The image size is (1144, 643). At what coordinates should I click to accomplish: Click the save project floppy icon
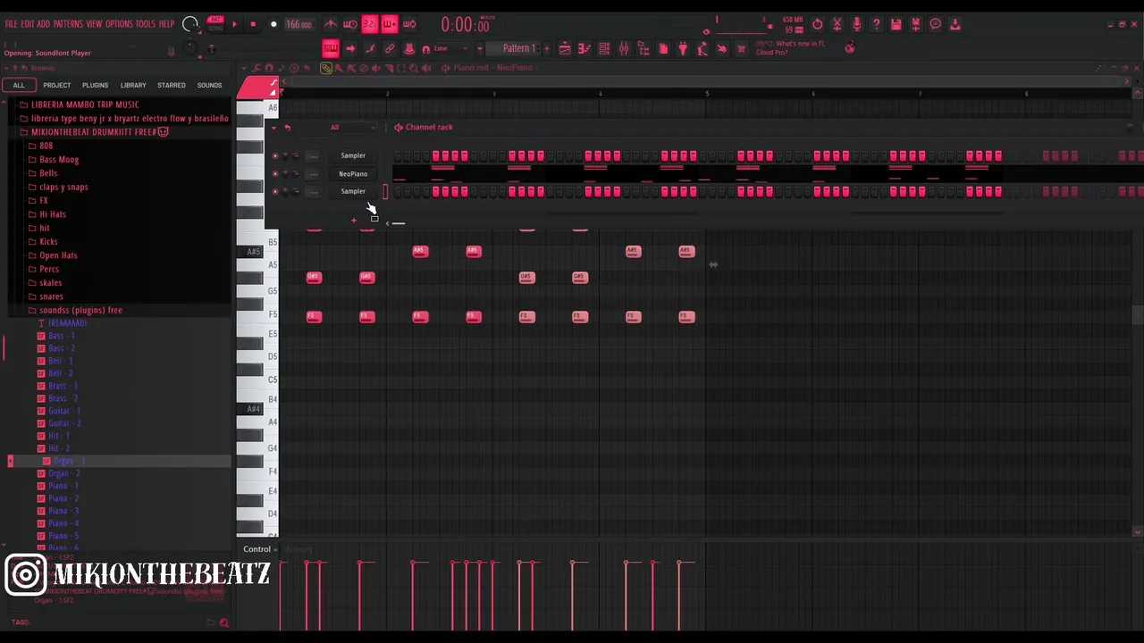coord(896,24)
